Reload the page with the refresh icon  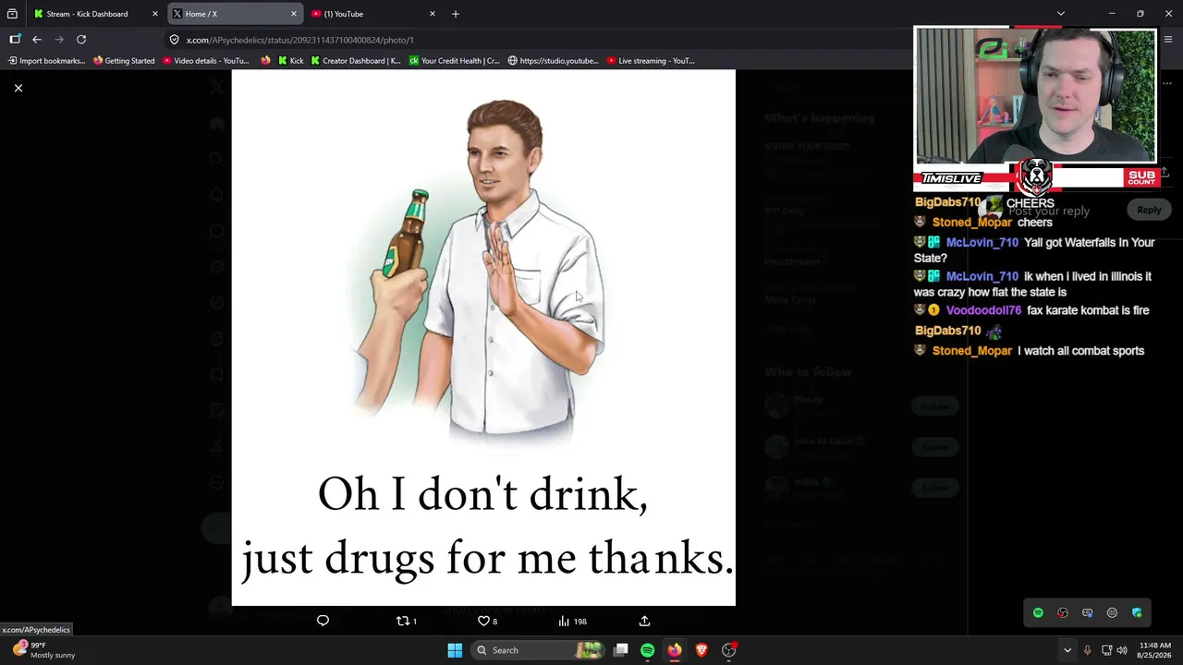[x=81, y=40]
